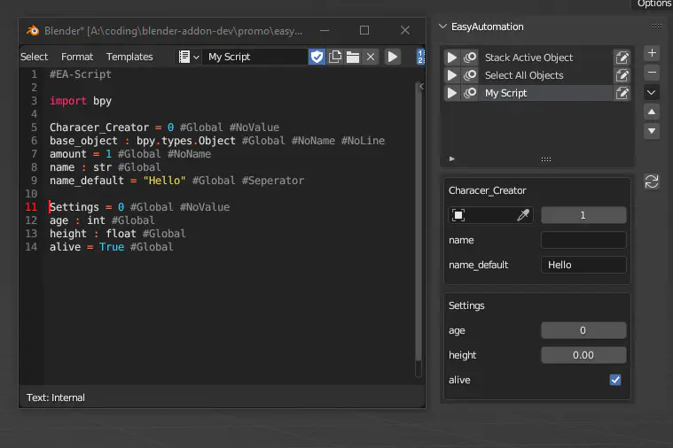The width and height of the screenshot is (673, 448).
Task: Open the Format menu
Action: [x=77, y=57]
